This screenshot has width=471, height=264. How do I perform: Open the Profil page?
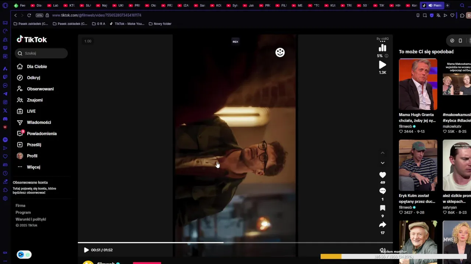[27, 156]
